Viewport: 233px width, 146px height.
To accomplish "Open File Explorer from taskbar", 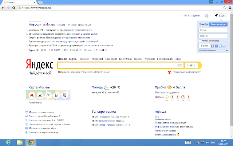I will point(20,142).
